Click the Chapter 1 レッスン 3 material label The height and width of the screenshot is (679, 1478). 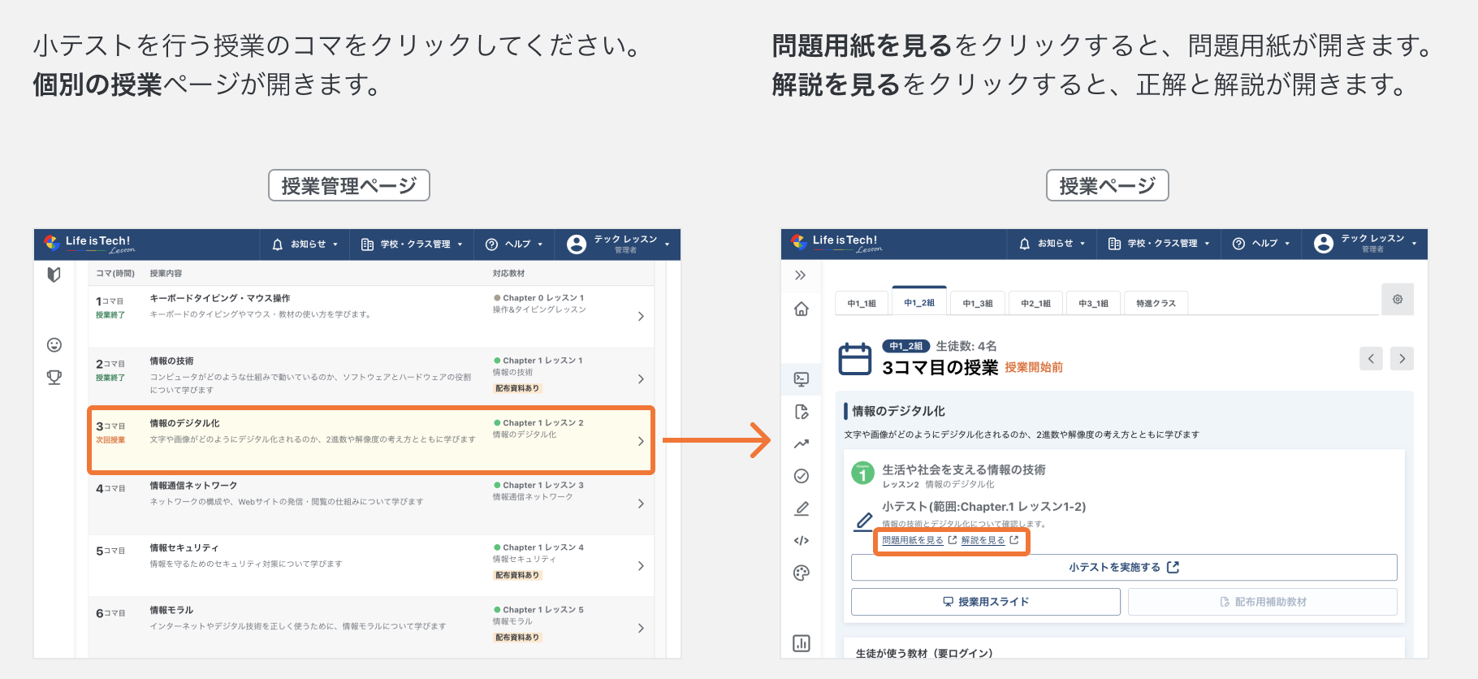pyautogui.click(x=543, y=485)
